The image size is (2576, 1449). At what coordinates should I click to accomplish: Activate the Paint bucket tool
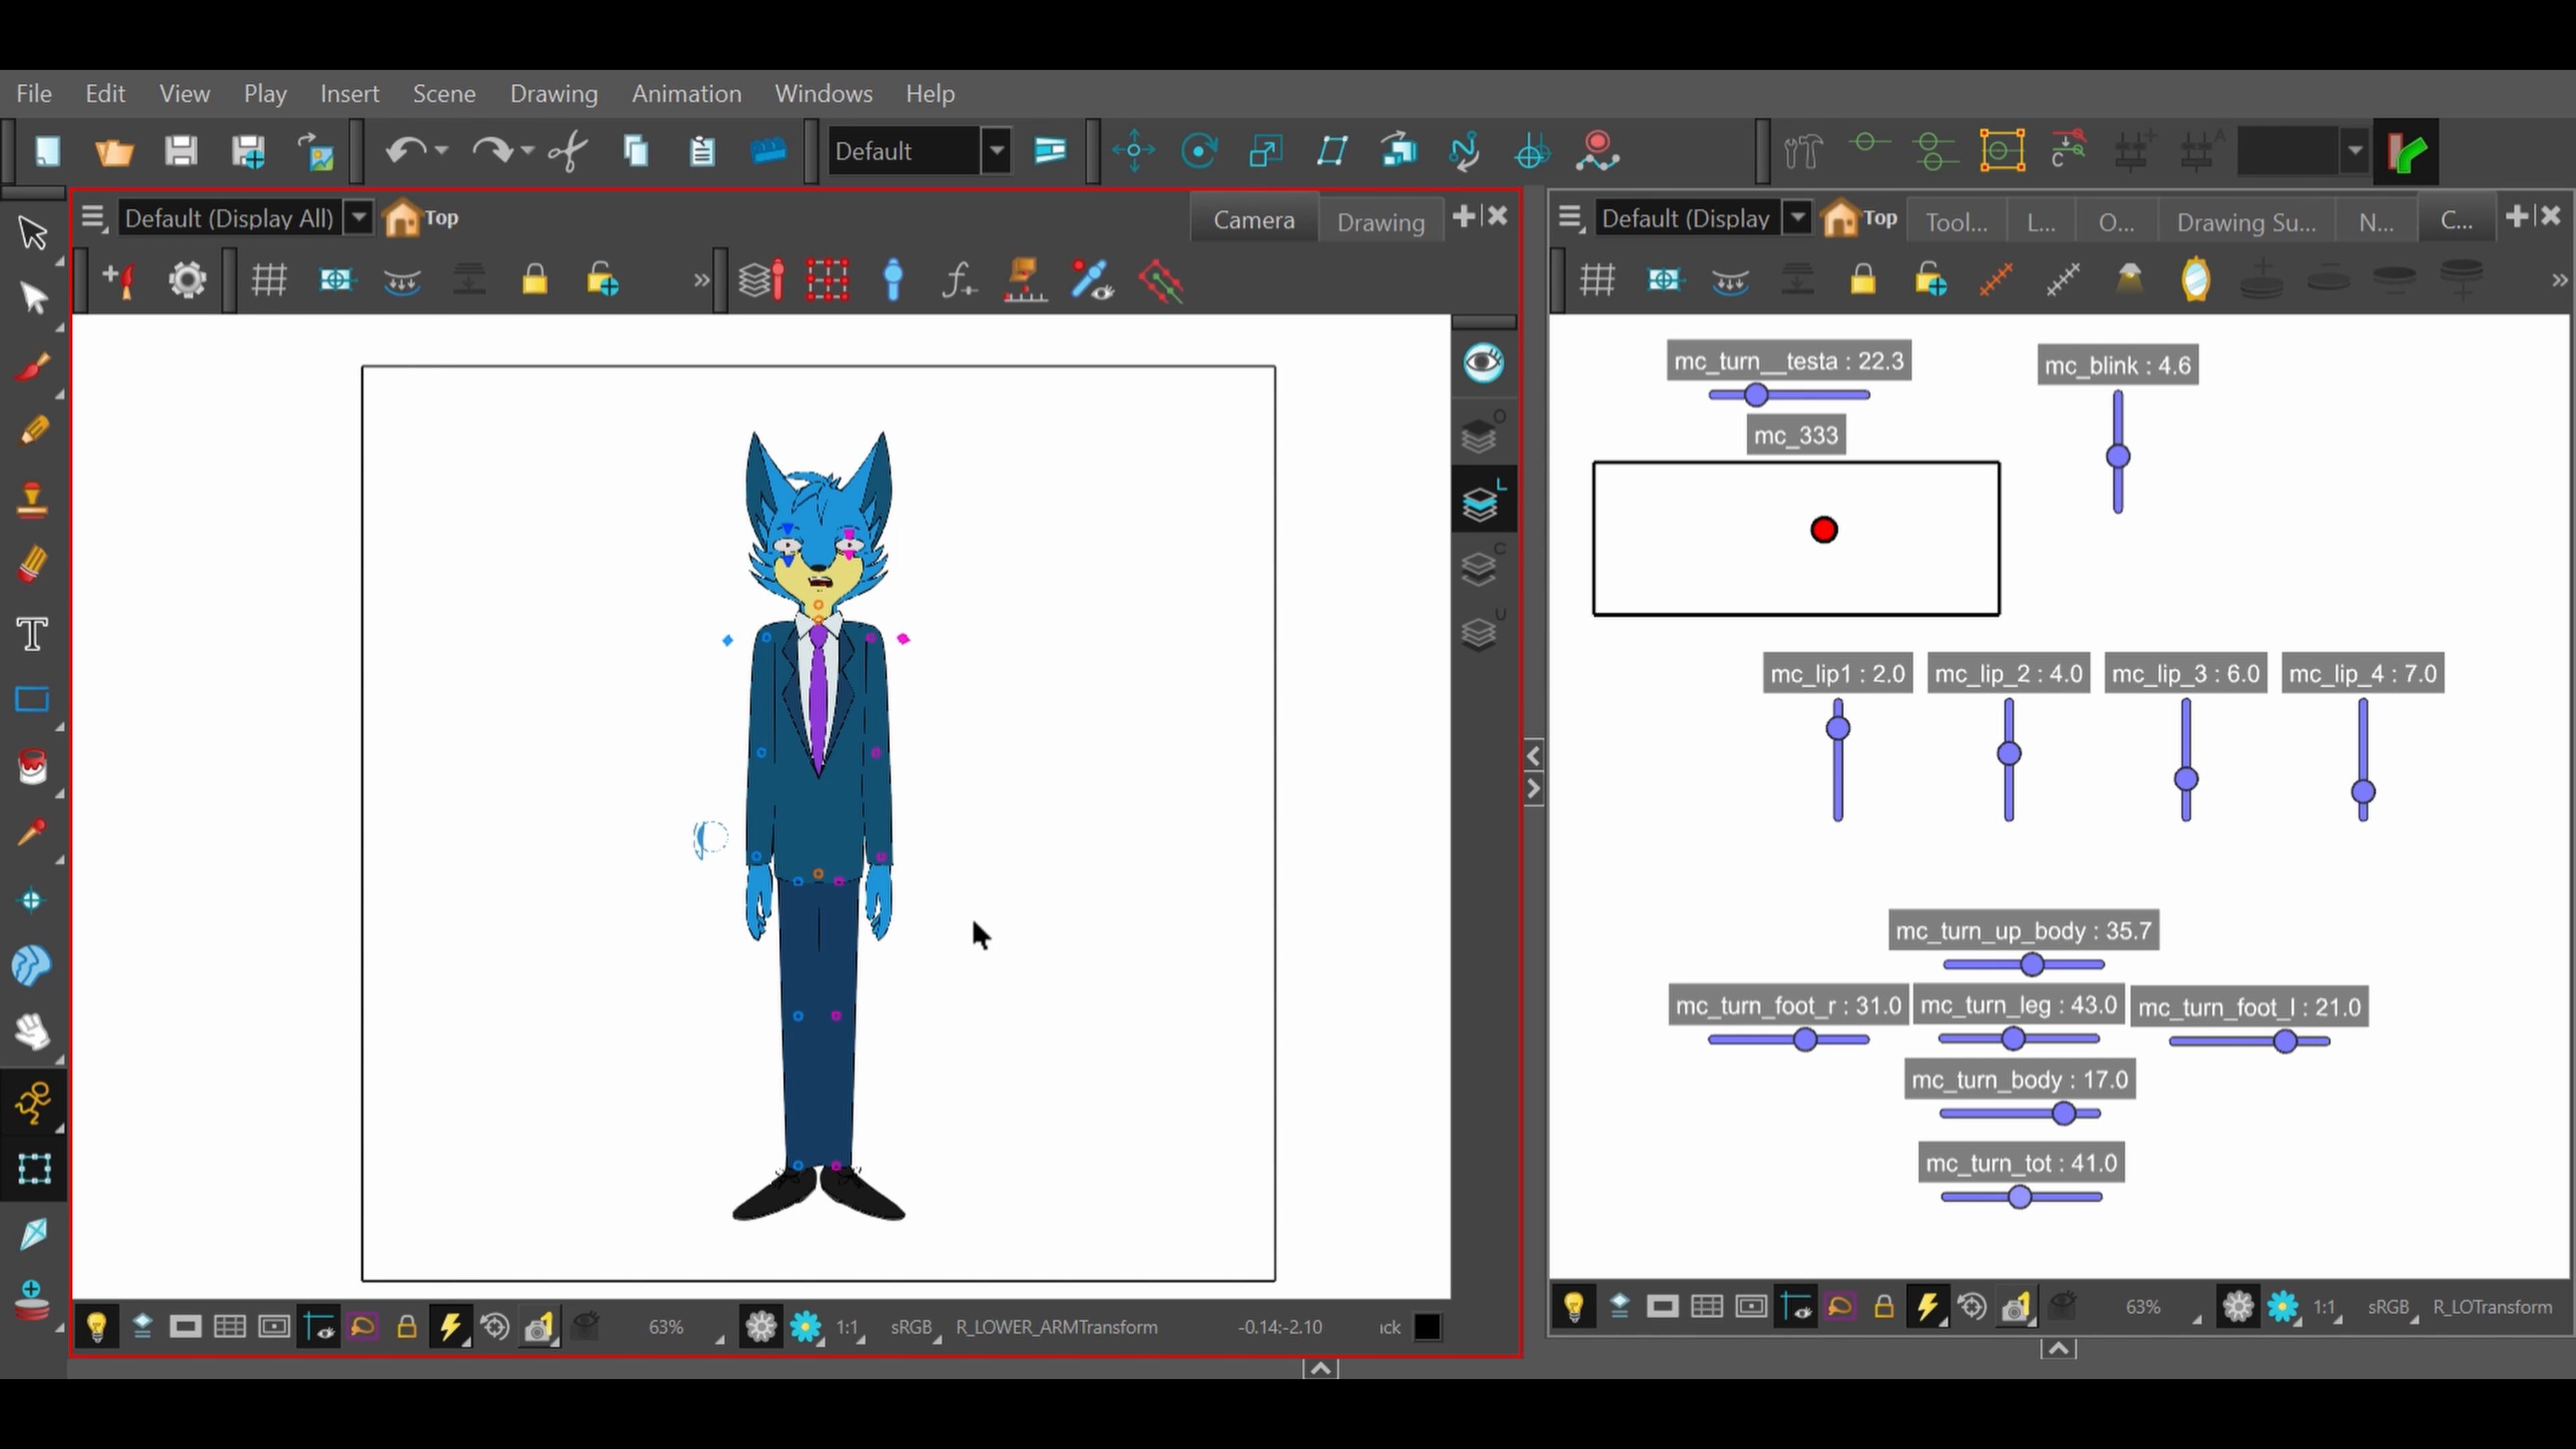[33, 766]
